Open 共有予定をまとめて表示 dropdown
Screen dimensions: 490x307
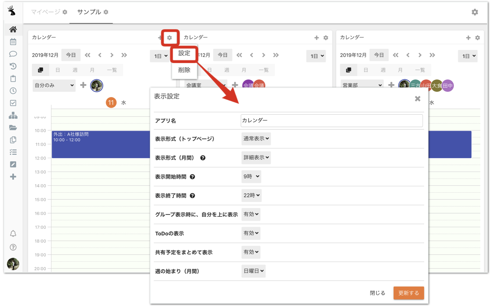251,252
